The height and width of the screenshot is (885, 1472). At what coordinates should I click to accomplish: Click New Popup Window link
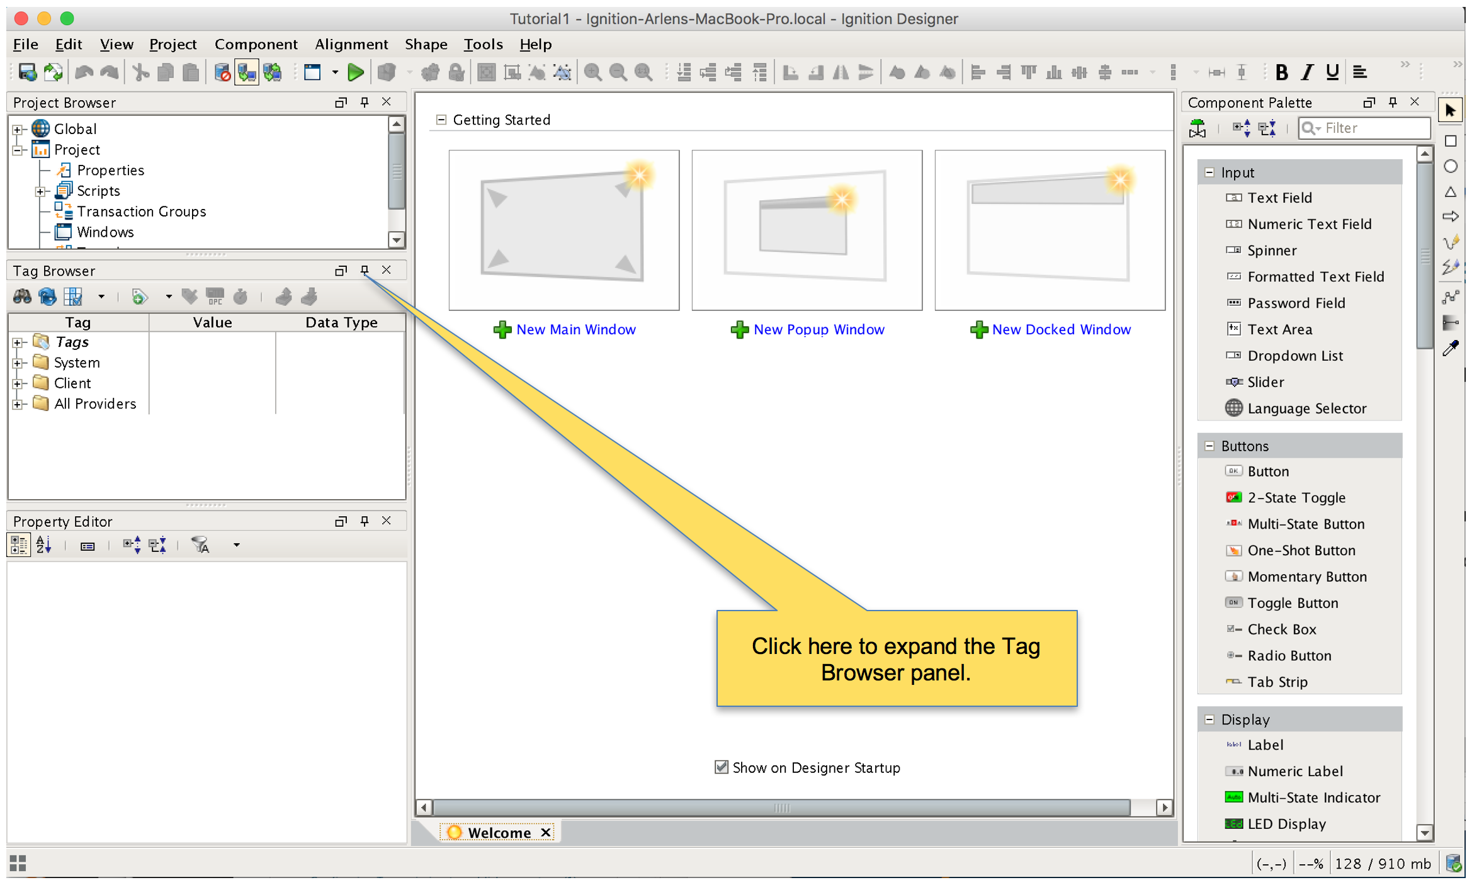point(818,329)
